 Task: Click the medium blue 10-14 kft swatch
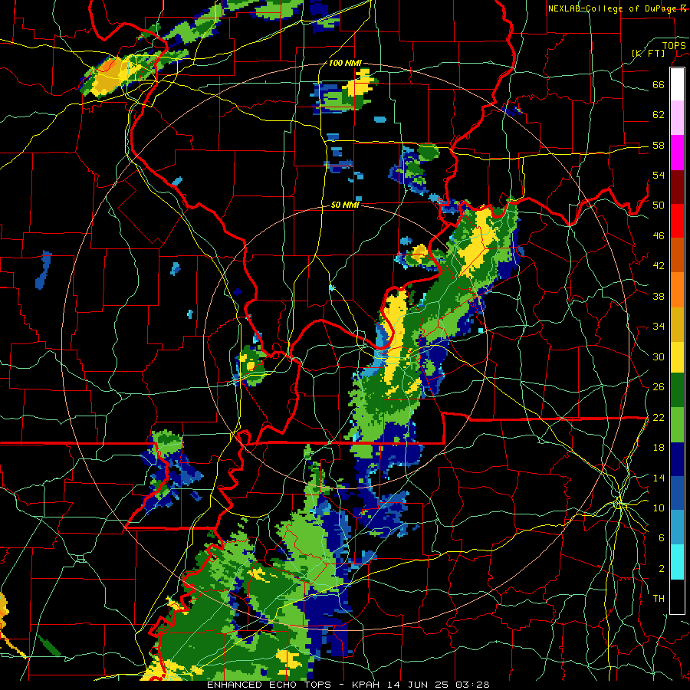(677, 493)
